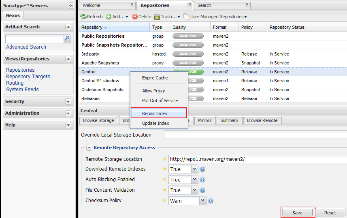This screenshot has width=347, height=218.
Task: Click ANALYZE for Public Repositories
Action: (188, 36)
